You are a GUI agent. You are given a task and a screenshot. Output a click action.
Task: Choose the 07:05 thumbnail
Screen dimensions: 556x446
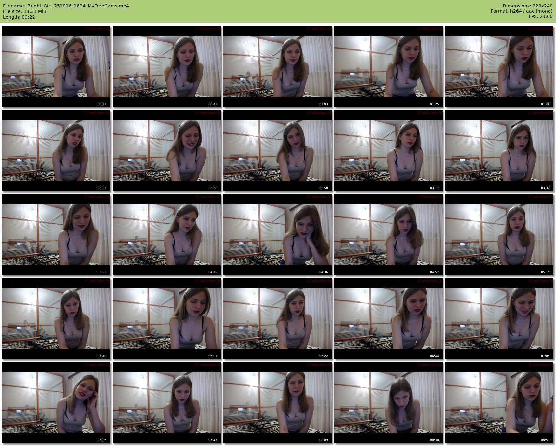click(499, 319)
